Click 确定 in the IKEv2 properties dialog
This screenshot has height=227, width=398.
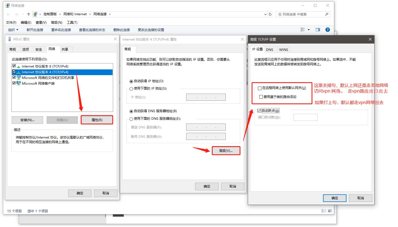coord(80,193)
